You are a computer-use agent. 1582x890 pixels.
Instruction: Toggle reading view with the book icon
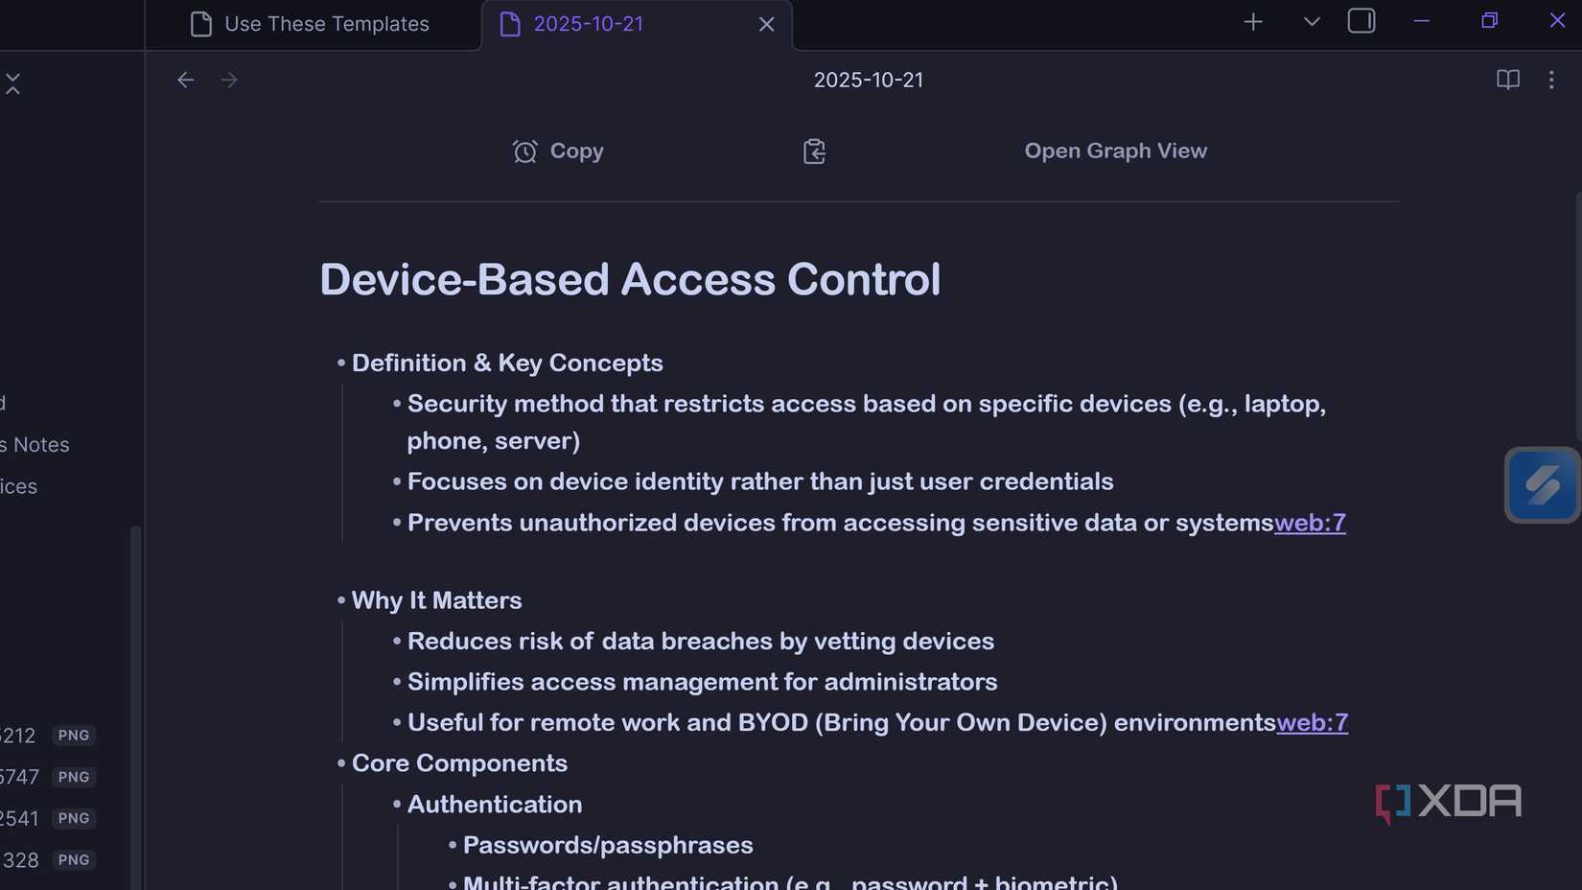pos(1508,80)
